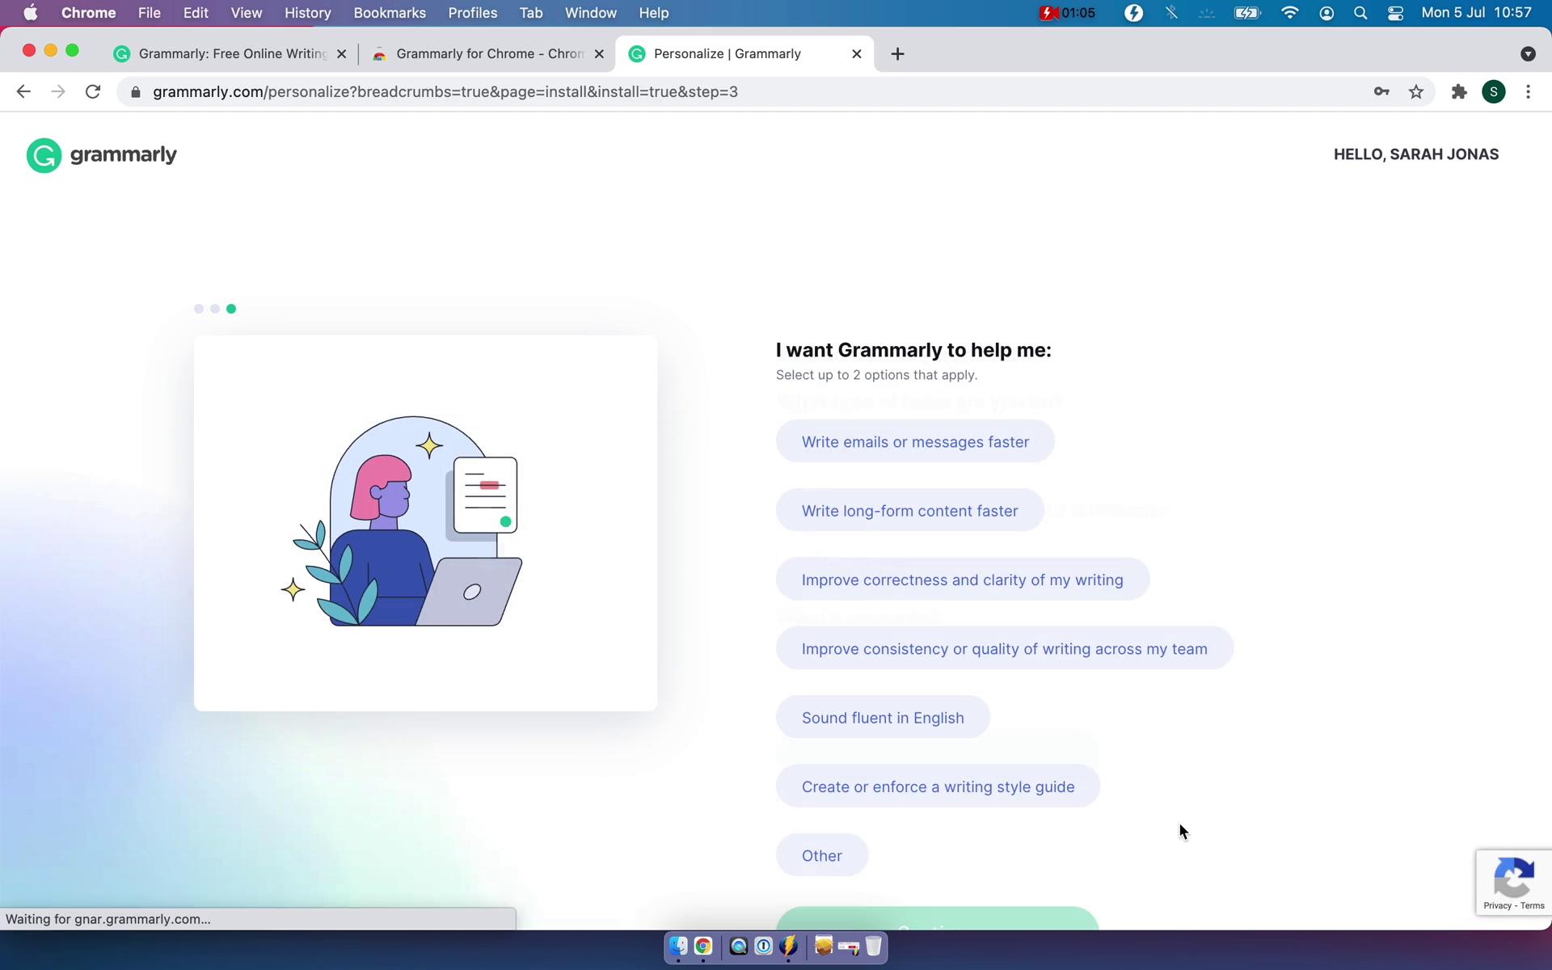Click reCAPTCHA Privacy link
This screenshot has width=1552, height=970.
tap(1497, 906)
